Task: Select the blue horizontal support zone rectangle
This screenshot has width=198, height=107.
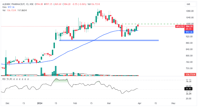Action: 109,40
